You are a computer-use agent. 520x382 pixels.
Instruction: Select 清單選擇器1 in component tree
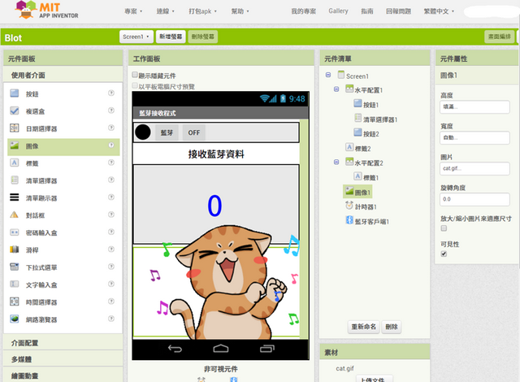(x=375, y=119)
